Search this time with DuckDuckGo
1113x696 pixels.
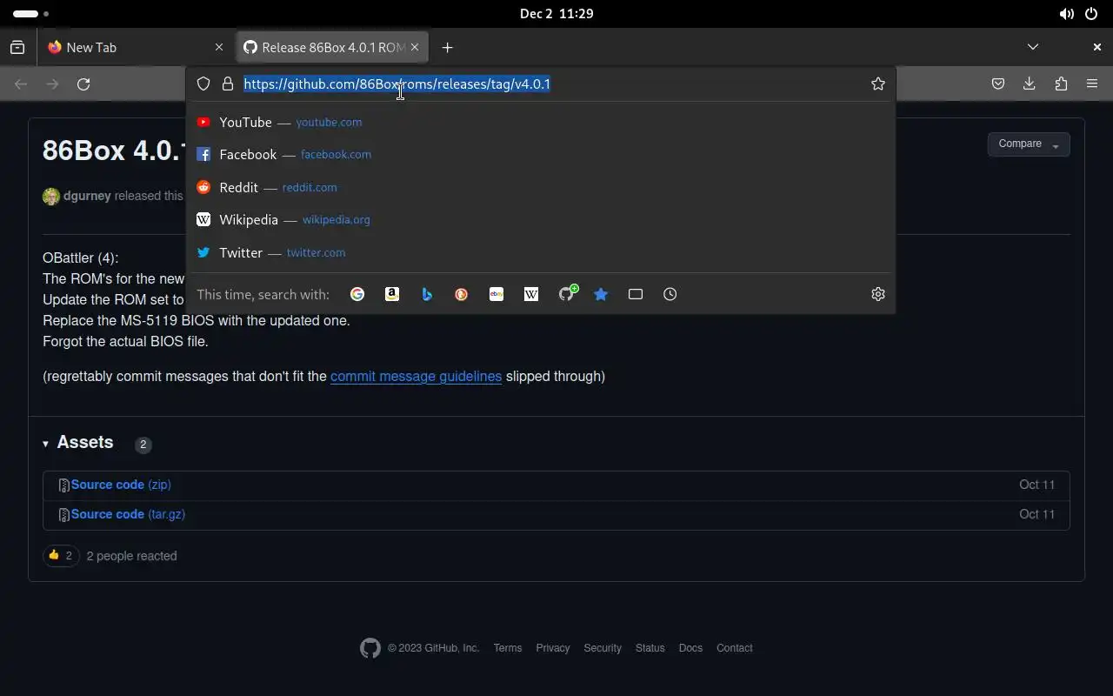pyautogui.click(x=462, y=294)
